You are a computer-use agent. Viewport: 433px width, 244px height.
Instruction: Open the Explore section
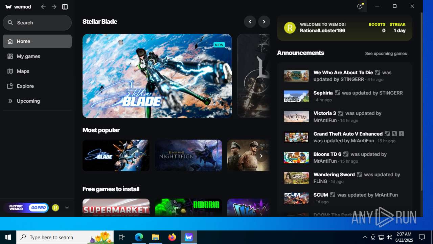(37, 86)
